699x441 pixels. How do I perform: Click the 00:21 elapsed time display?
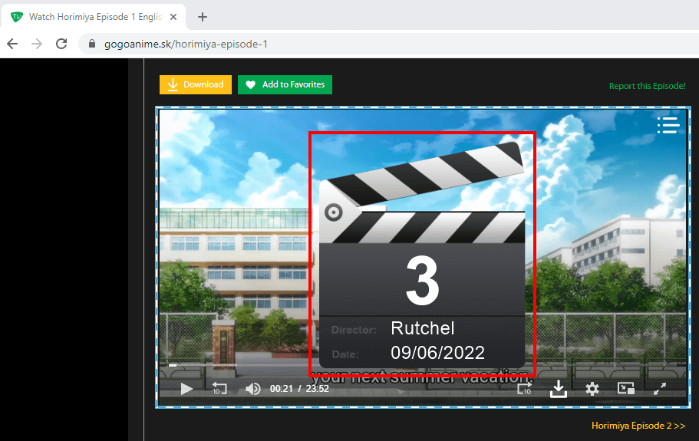[x=282, y=389]
